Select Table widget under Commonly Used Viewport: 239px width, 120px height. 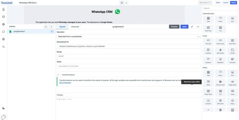coord(208,19)
